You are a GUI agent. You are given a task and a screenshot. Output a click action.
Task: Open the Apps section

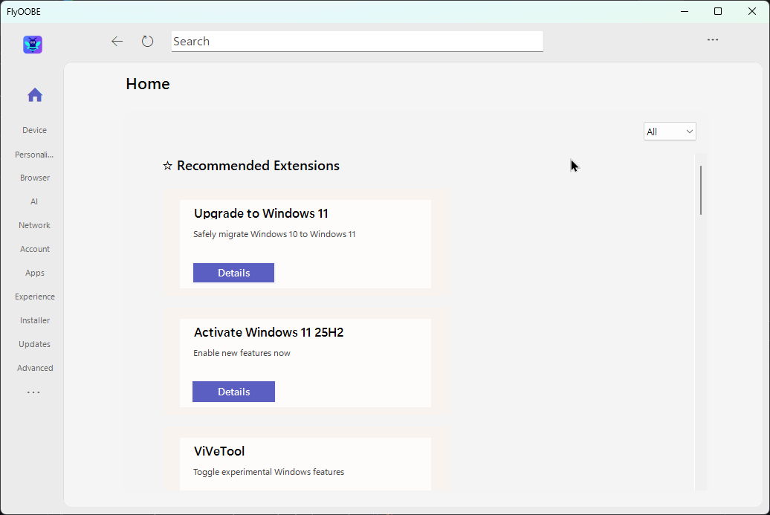coord(35,273)
